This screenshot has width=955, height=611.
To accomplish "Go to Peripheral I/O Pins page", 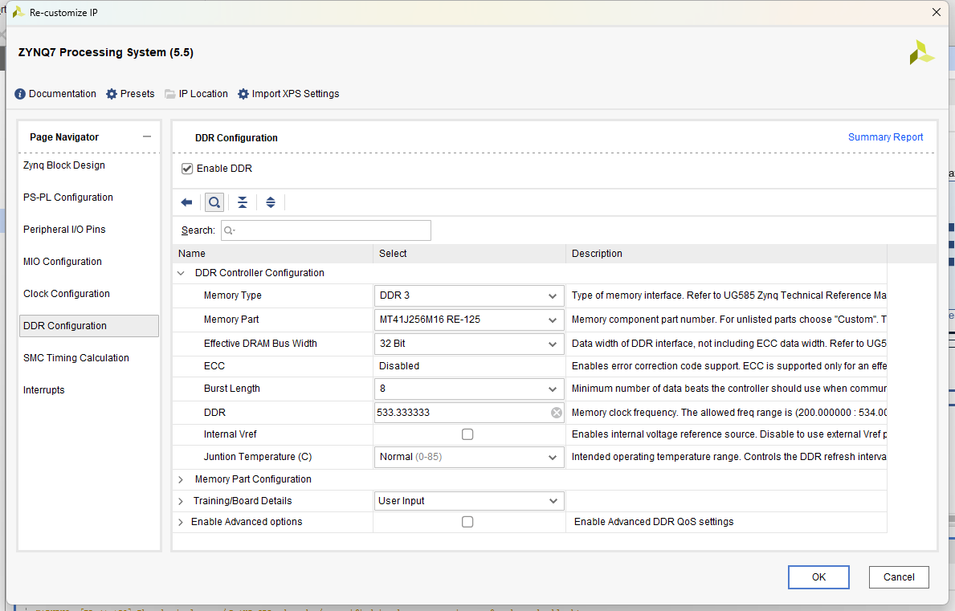I will click(64, 230).
